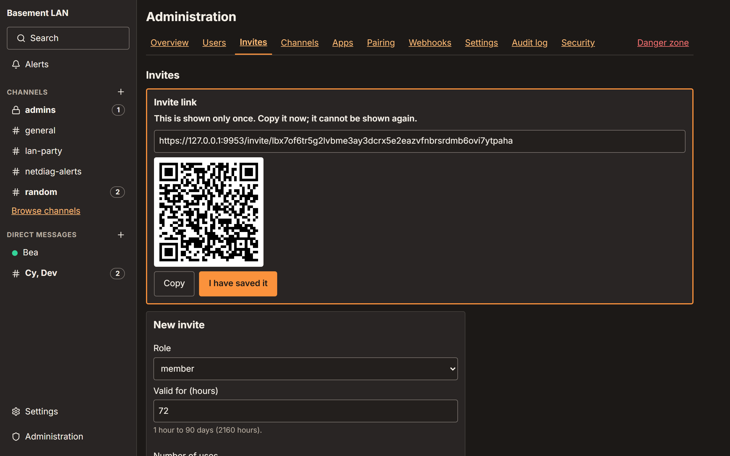
Task: Click the Settings gear icon in sidebar
Action: 16,411
